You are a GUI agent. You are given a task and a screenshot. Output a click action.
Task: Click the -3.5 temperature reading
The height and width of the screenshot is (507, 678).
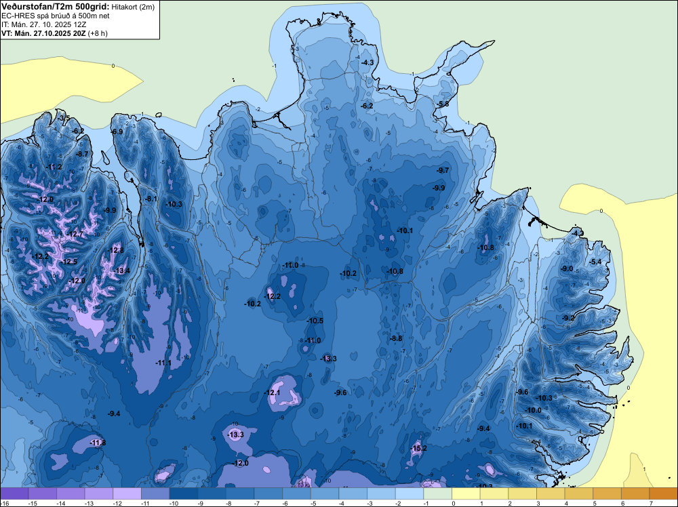(x=64, y=119)
